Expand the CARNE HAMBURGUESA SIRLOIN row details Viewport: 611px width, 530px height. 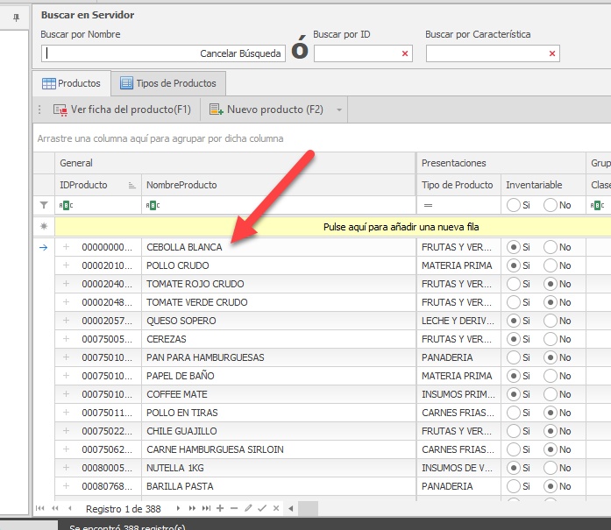click(x=67, y=449)
